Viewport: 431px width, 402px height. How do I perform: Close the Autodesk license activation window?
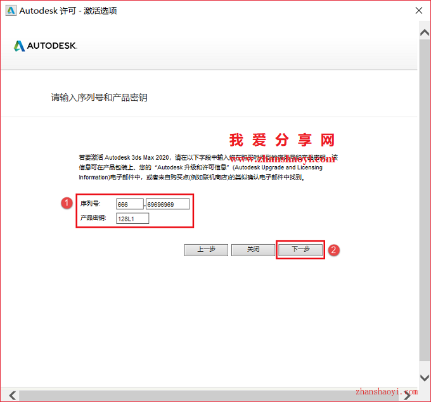[x=418, y=11]
